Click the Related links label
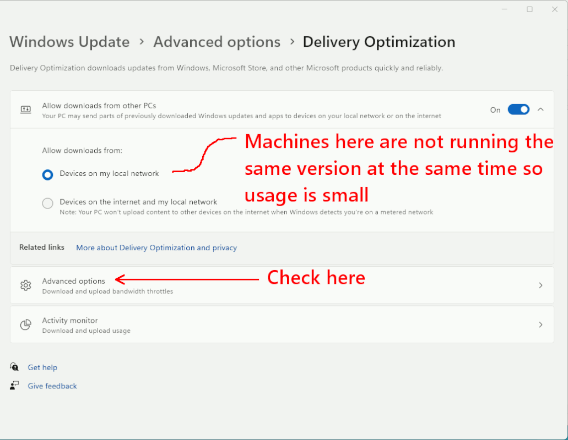 pos(42,248)
